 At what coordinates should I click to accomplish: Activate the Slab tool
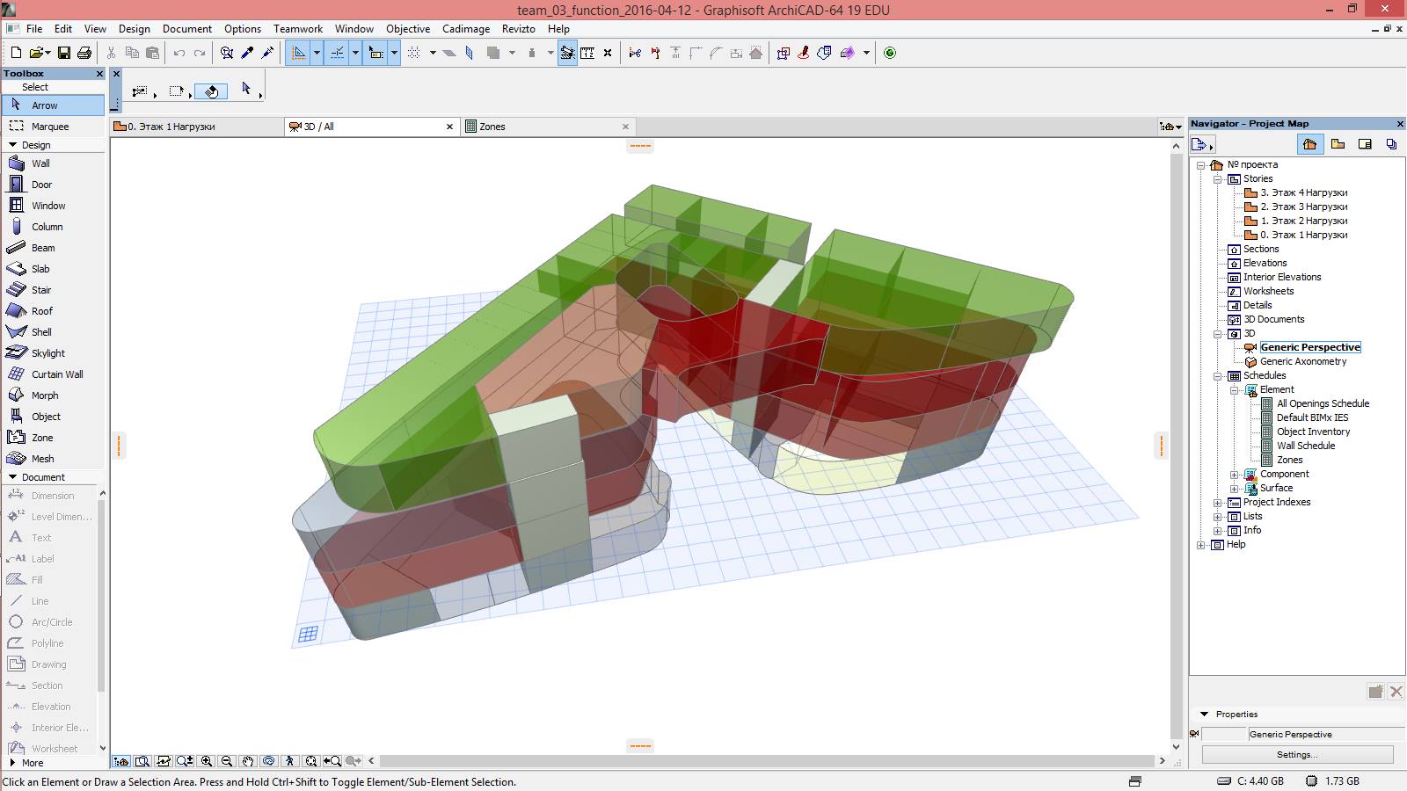coord(53,269)
